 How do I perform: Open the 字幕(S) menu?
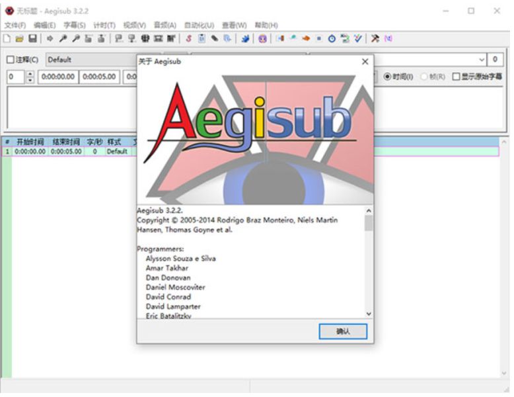pos(75,25)
